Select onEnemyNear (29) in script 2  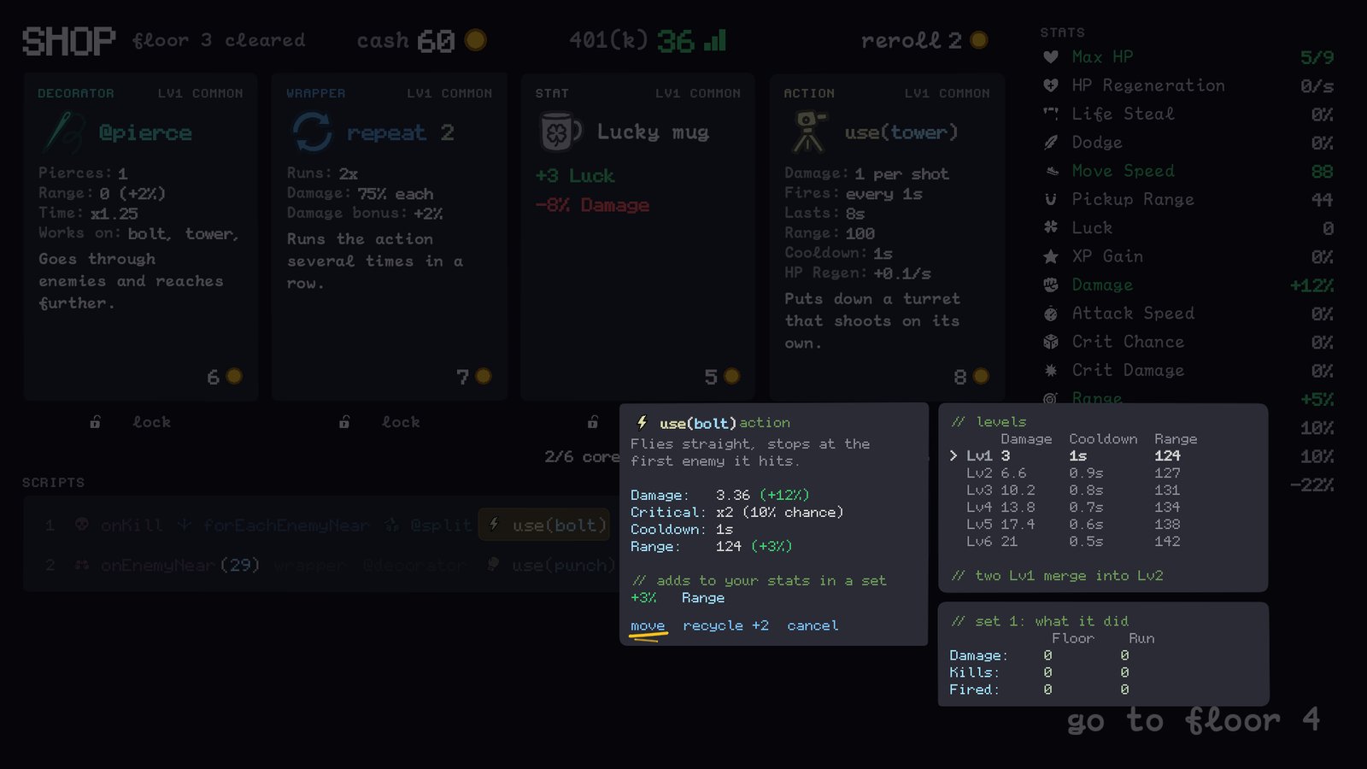(167, 565)
